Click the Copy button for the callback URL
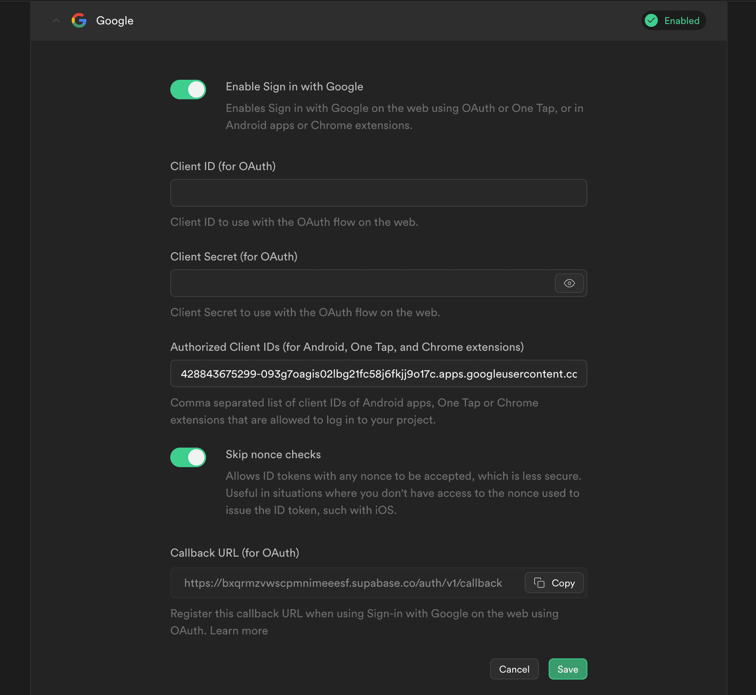Viewport: 756px width, 695px height. [554, 583]
